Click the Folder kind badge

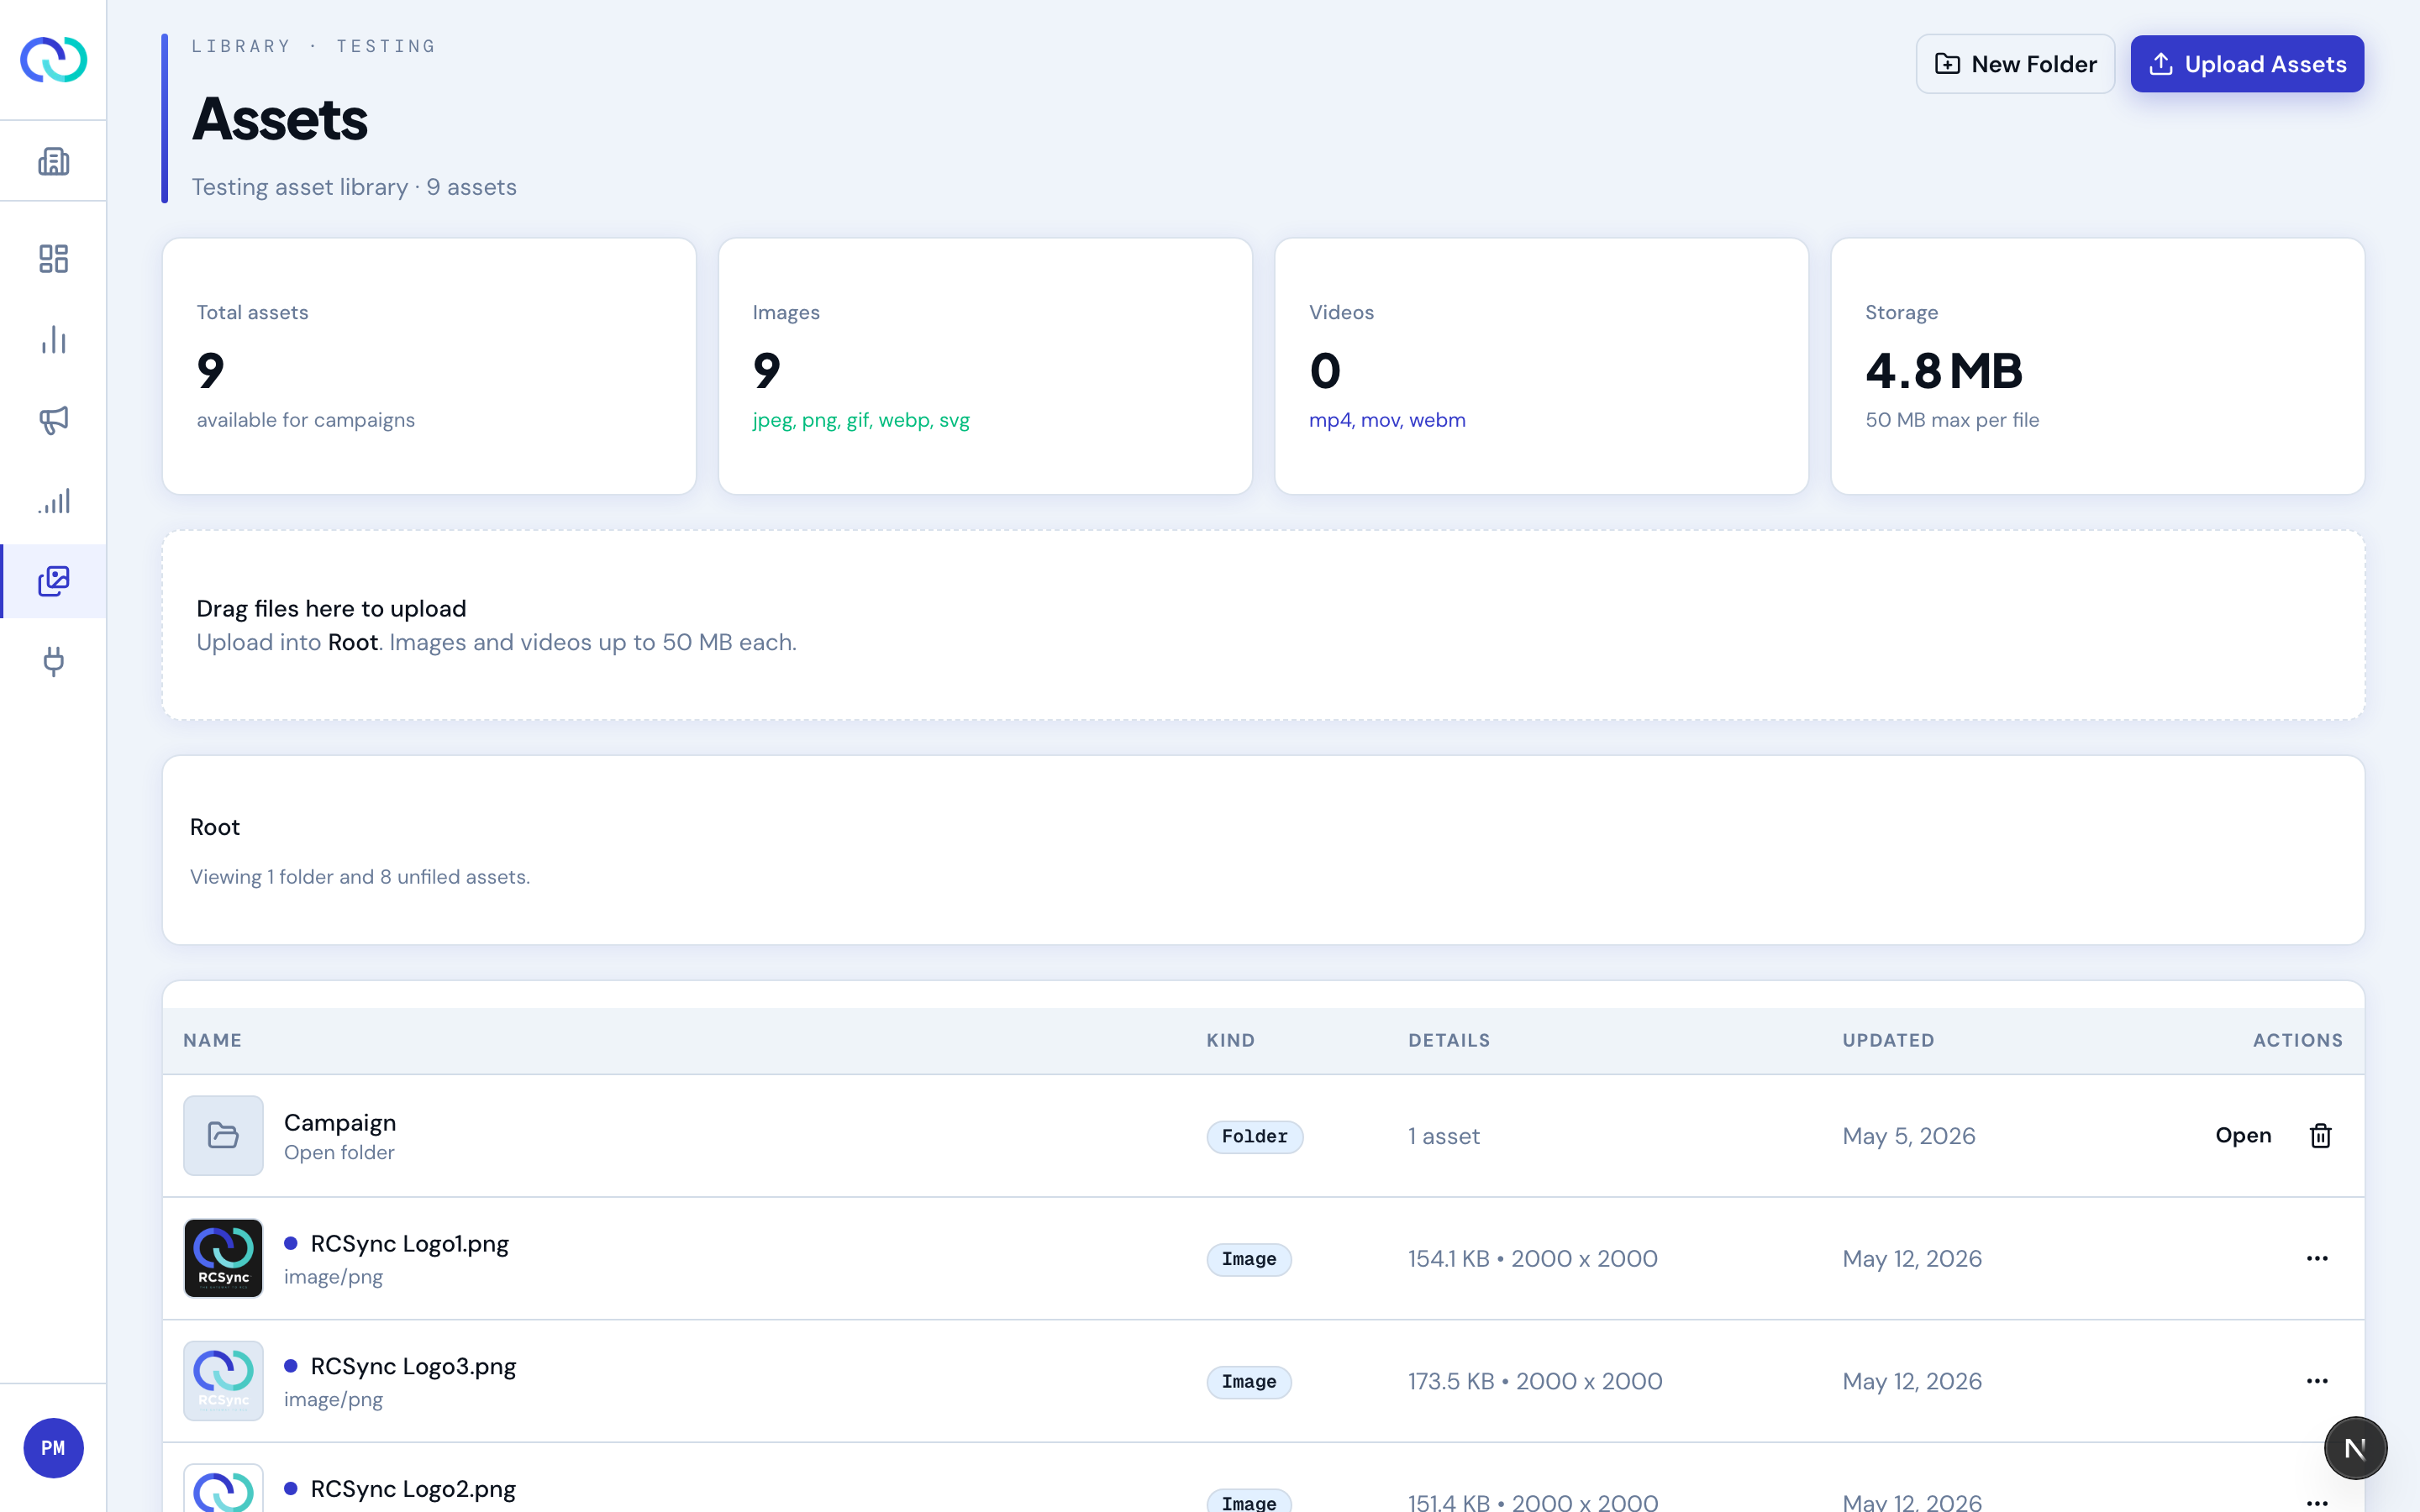[x=1254, y=1136]
